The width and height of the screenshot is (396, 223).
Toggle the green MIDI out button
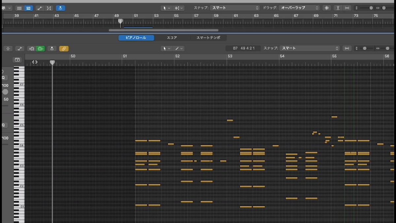(41, 49)
